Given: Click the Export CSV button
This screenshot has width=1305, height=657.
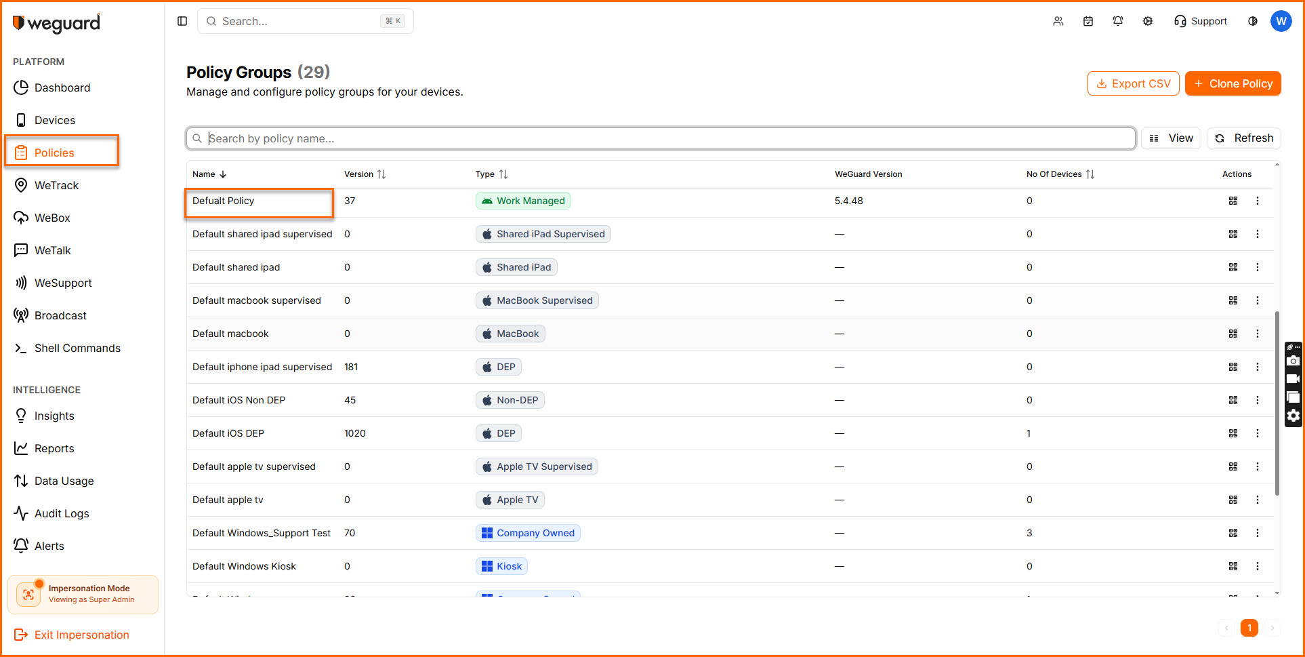Looking at the screenshot, I should coord(1133,83).
